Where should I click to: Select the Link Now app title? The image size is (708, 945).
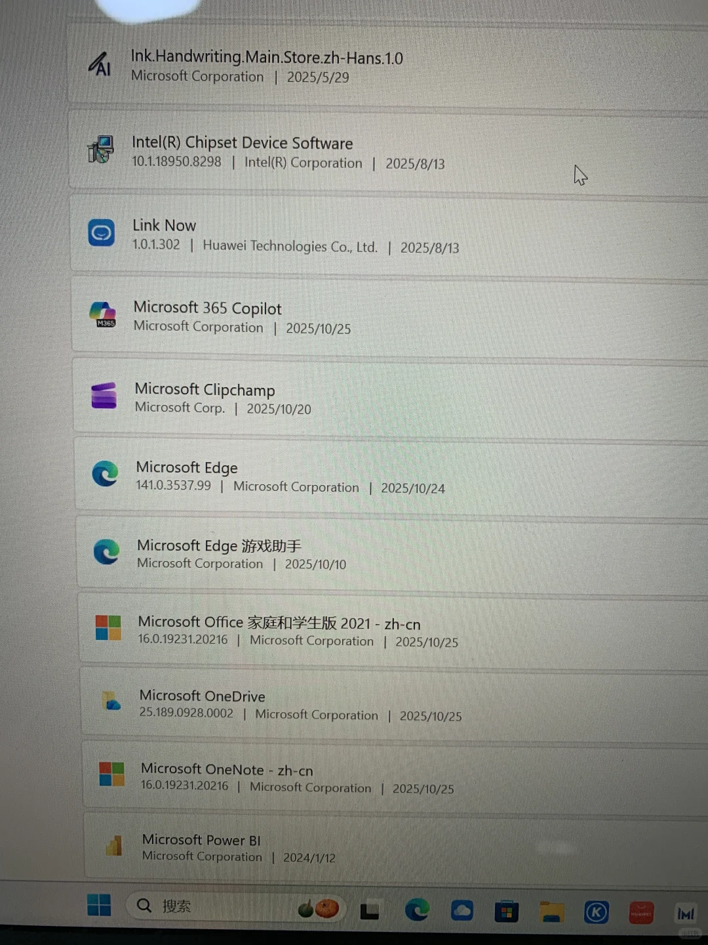[164, 225]
